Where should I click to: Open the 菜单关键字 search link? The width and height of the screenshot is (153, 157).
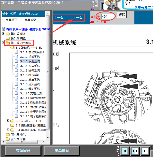142,8
